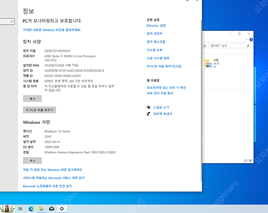Click 복사 button under Windows specifications
The height and width of the screenshot is (213, 268).
32,160
